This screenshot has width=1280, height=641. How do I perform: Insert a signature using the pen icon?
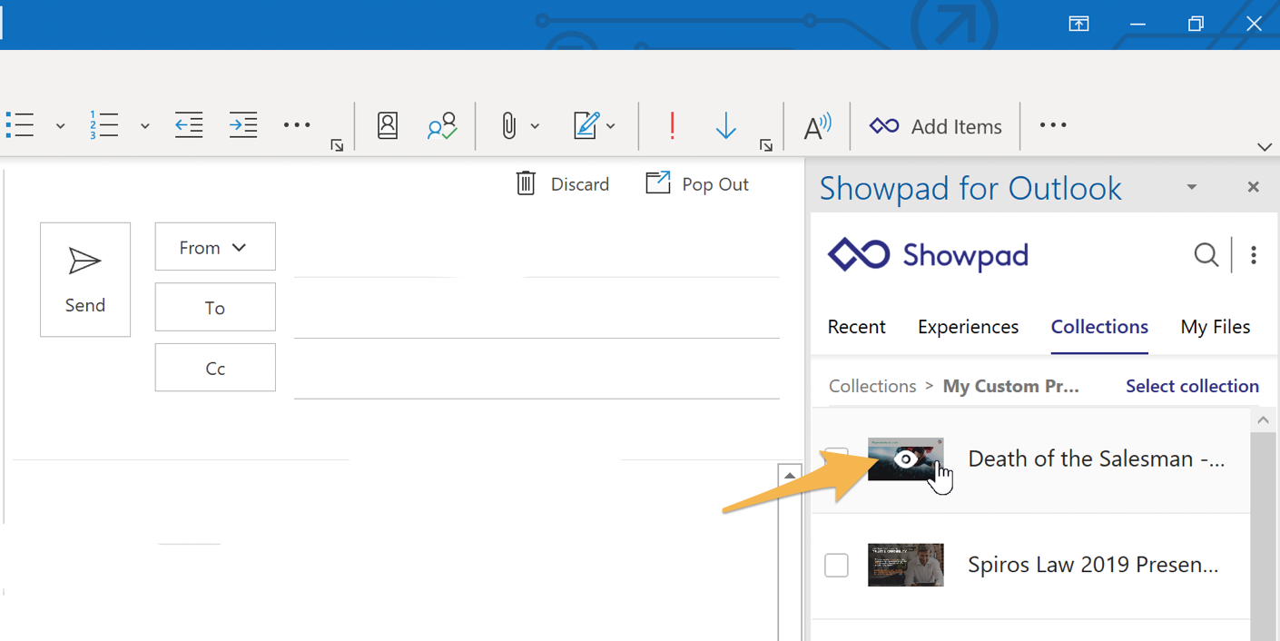[586, 125]
